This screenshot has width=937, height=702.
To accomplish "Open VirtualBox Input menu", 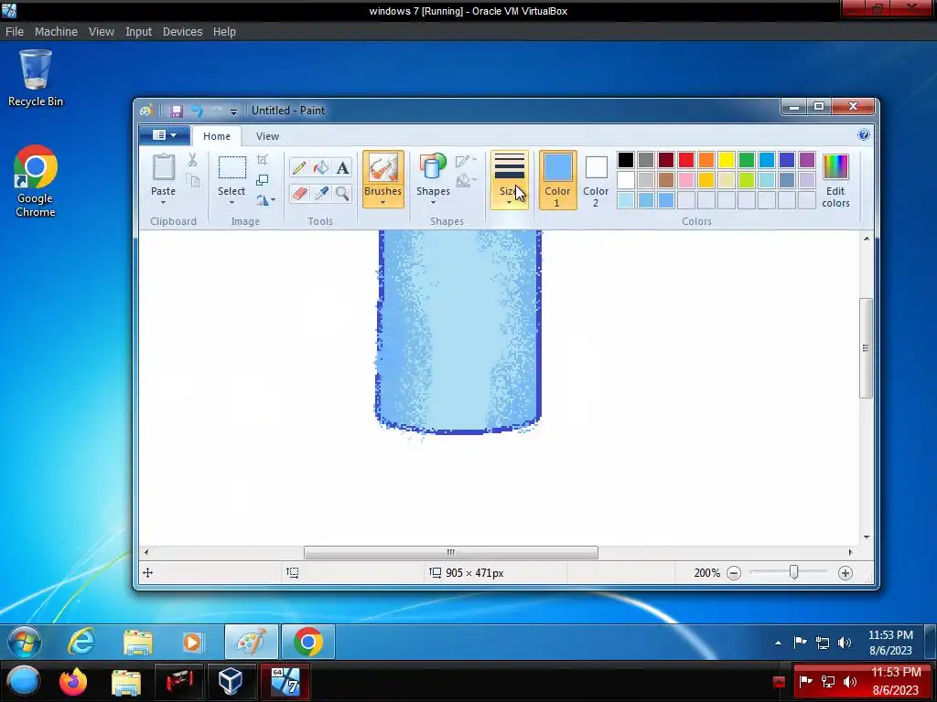I will [138, 32].
